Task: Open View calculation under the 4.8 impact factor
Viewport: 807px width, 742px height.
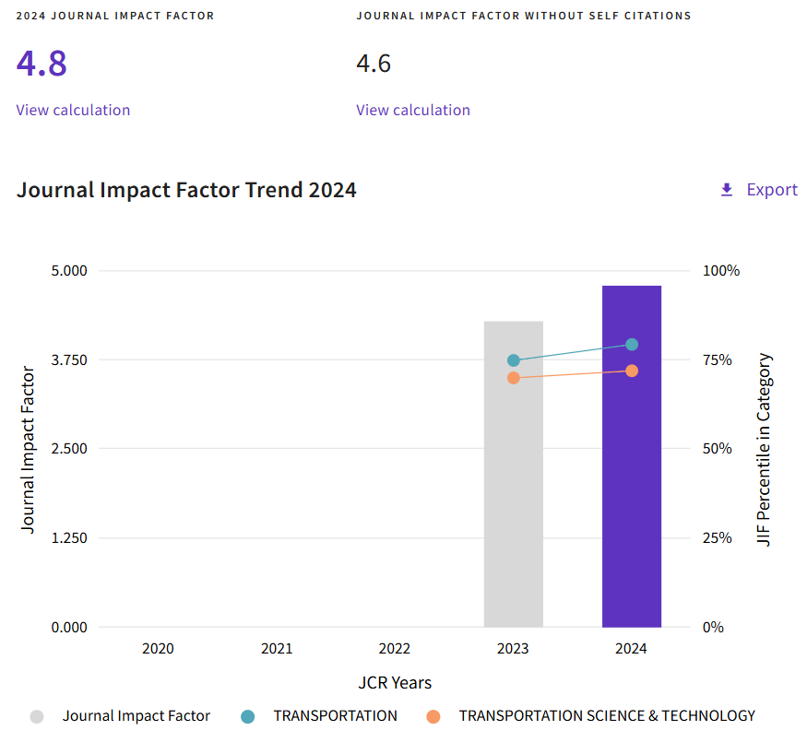Action: (x=73, y=110)
